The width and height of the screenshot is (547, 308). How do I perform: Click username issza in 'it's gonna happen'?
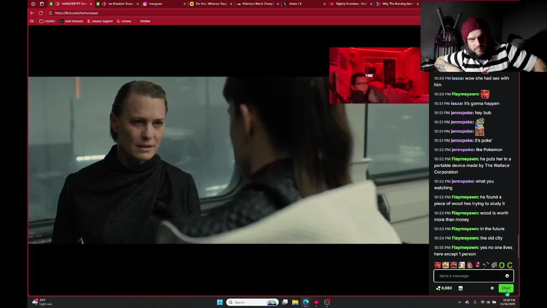456,104
